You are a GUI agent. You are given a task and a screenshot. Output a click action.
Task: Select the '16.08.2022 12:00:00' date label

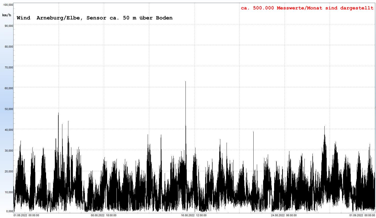194,215
